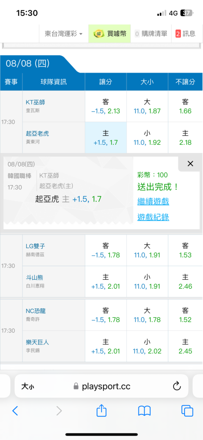This screenshot has width=203, height=440.
Task: Open the Safari bookmarks book icon
Action: (x=145, y=411)
